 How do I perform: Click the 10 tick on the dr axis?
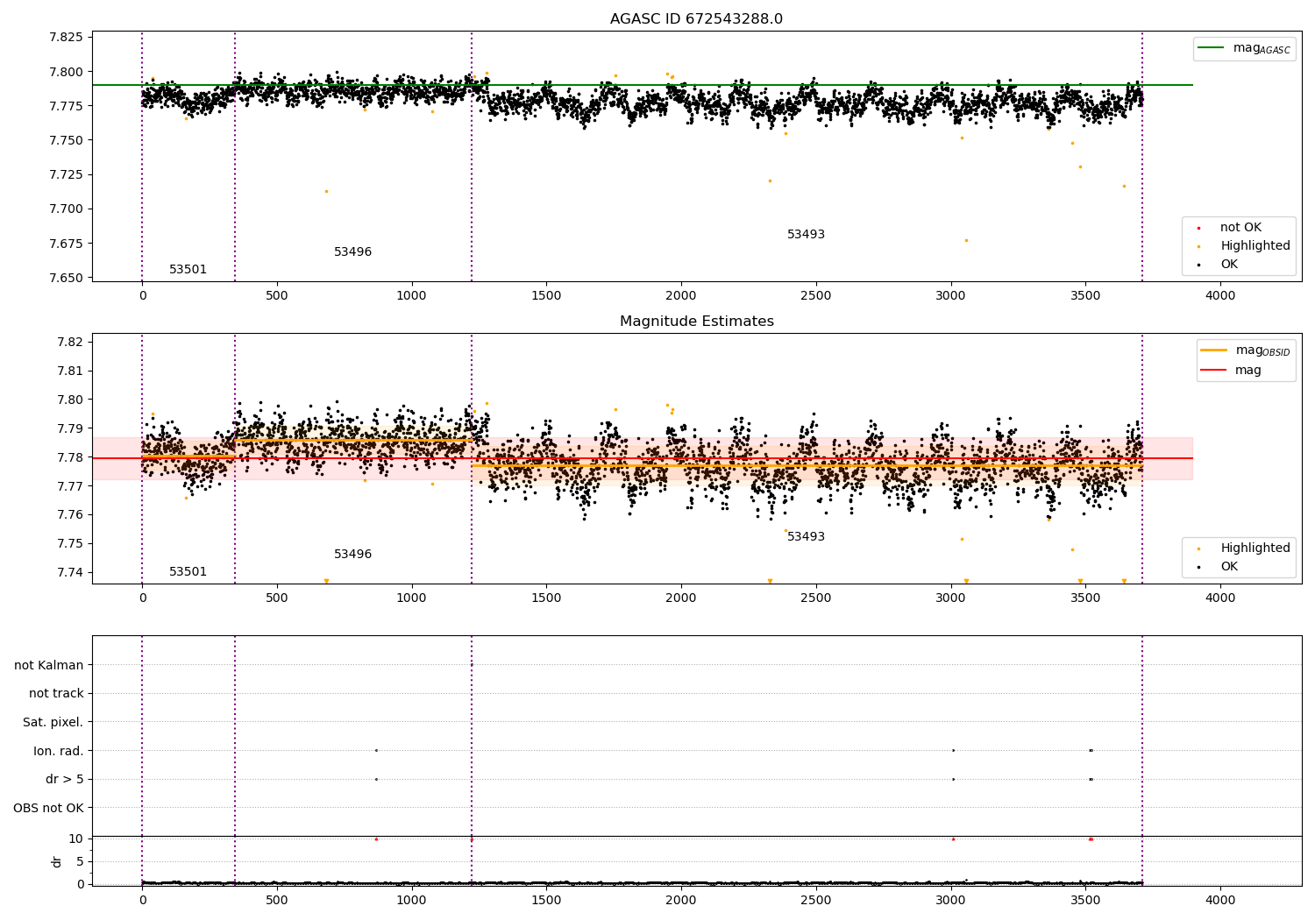[76, 839]
